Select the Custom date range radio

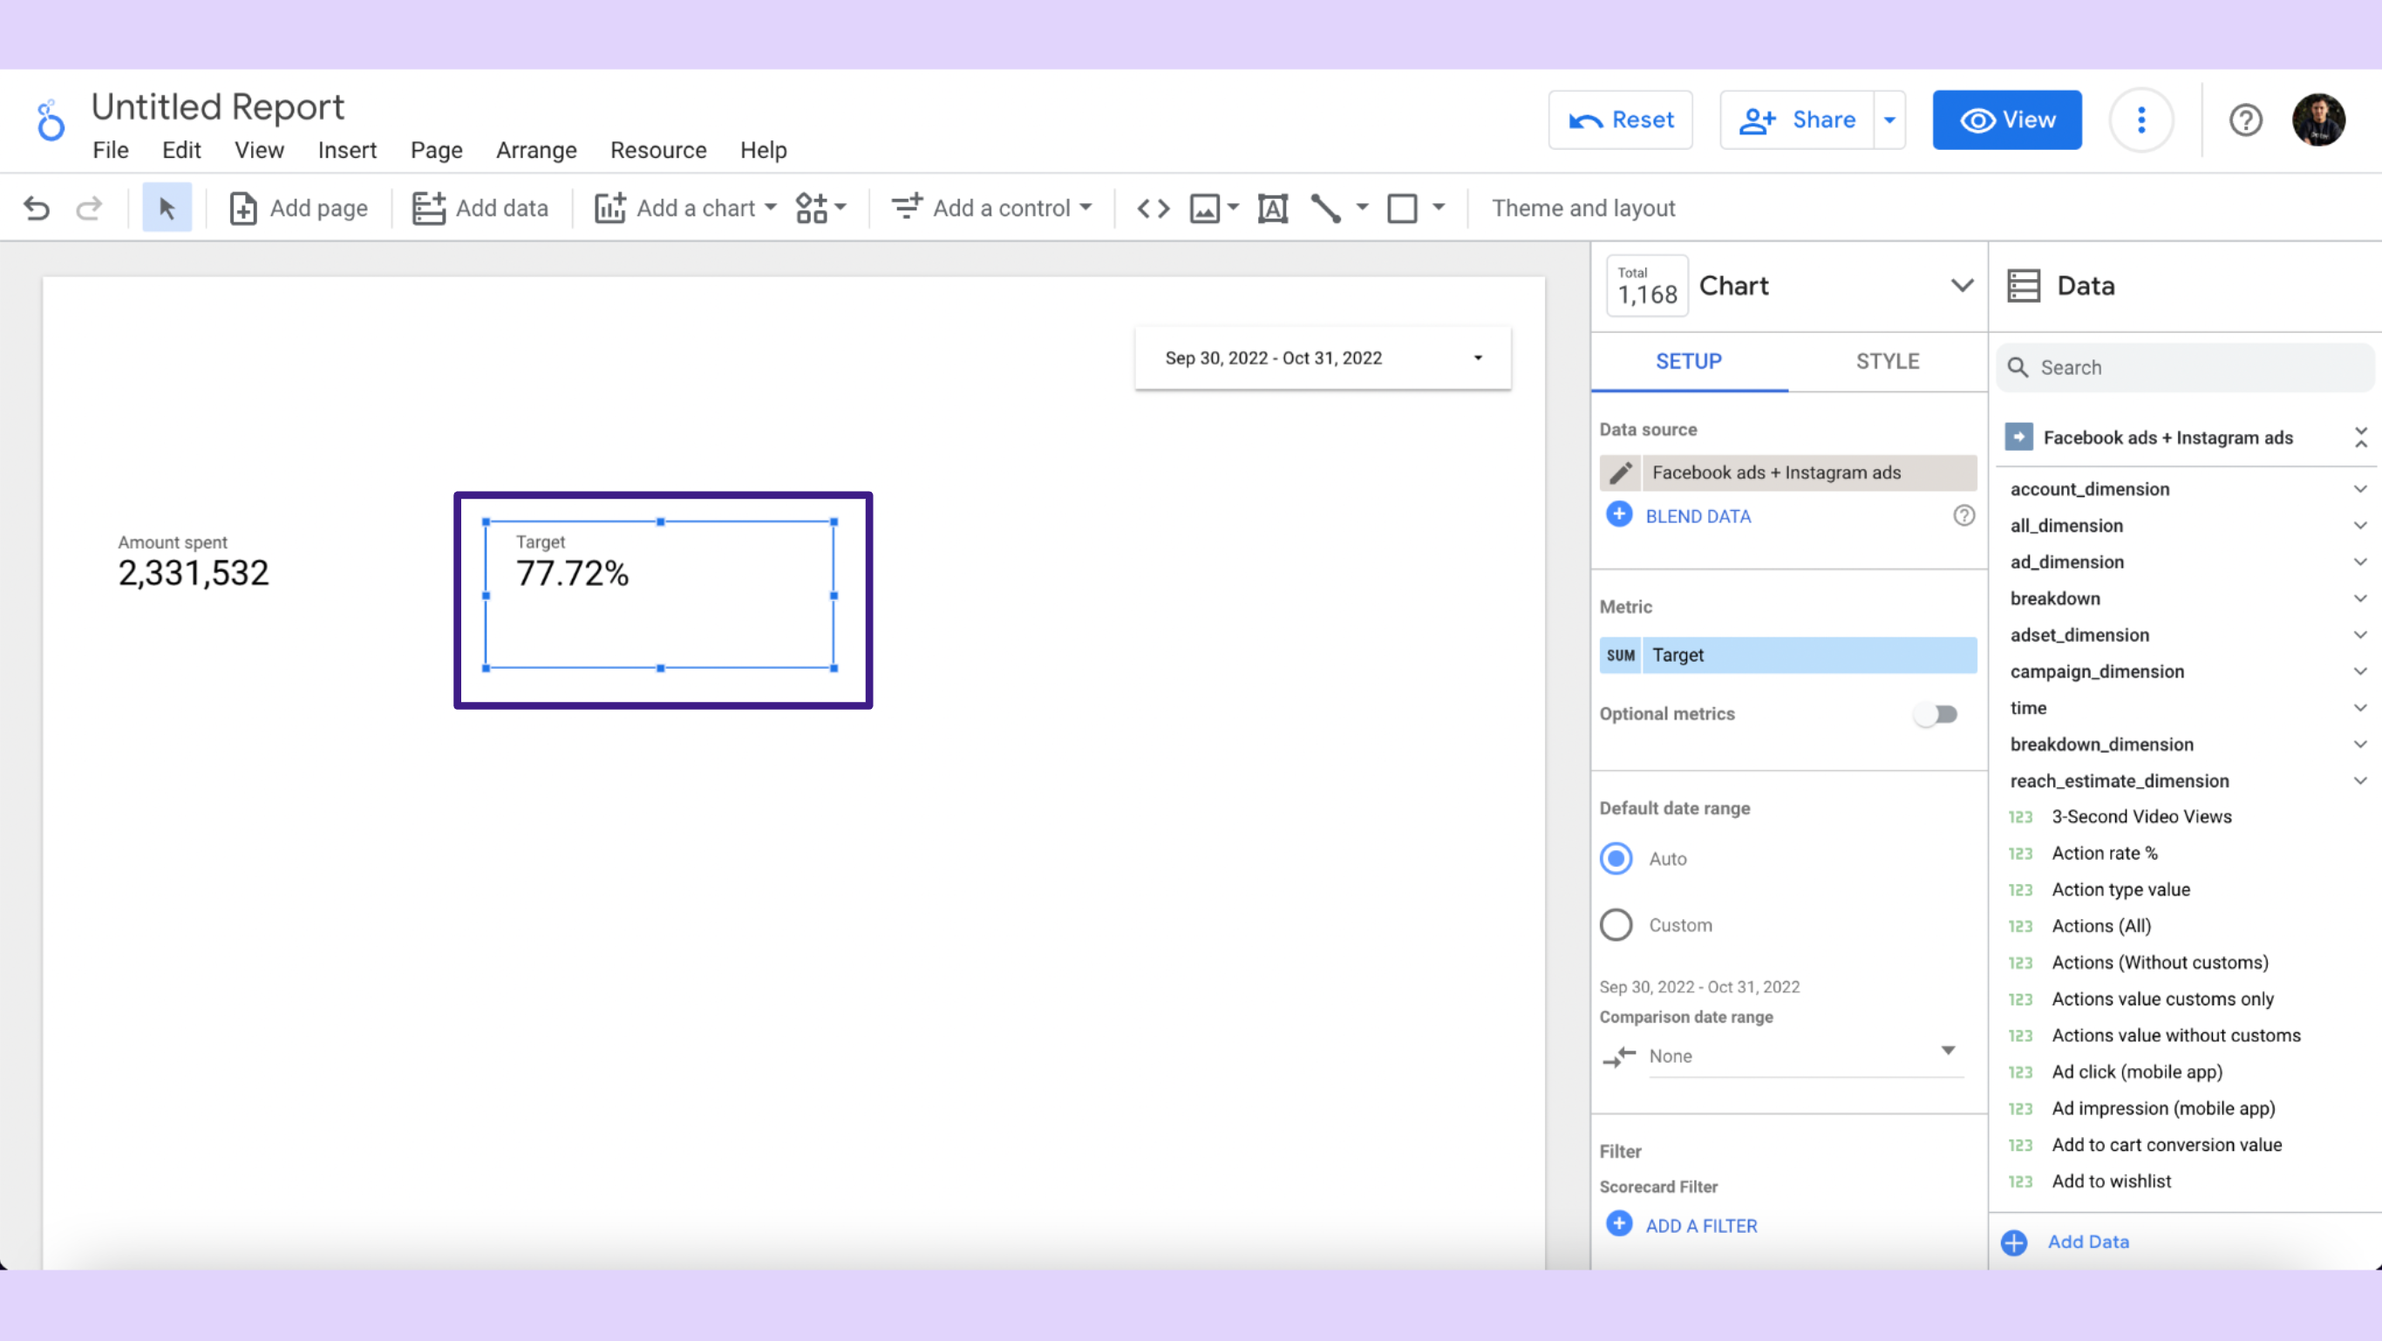(x=1616, y=925)
